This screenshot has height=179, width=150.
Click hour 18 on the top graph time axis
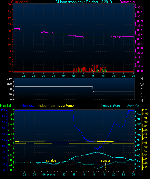tap(103, 76)
